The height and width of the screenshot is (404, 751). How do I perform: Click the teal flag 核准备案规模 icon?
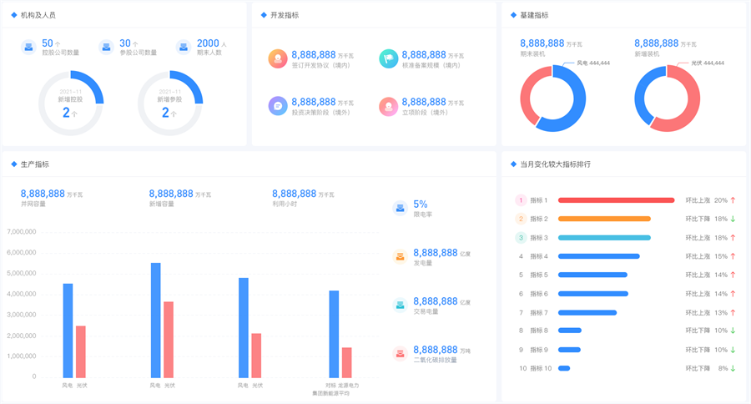pos(388,58)
